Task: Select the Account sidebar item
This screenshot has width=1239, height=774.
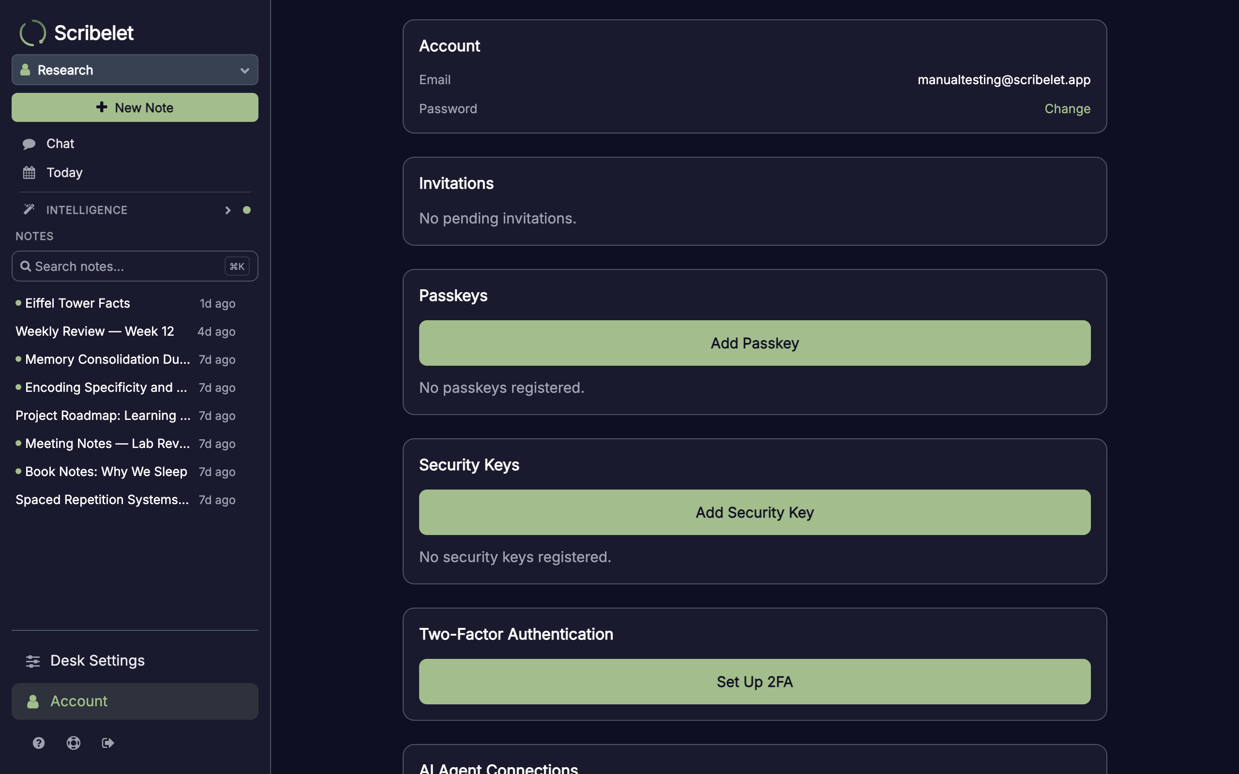Action: pos(135,701)
